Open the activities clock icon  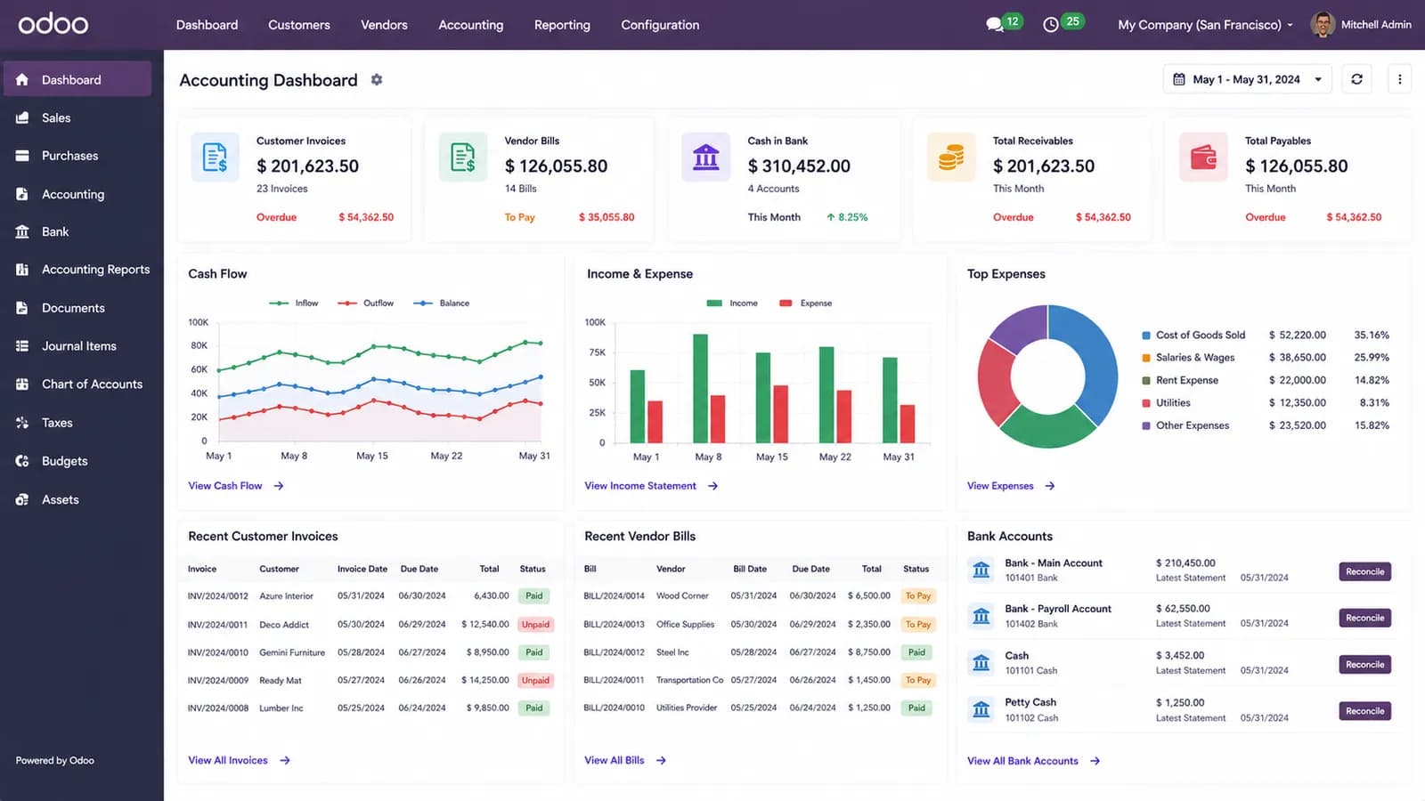click(1051, 25)
